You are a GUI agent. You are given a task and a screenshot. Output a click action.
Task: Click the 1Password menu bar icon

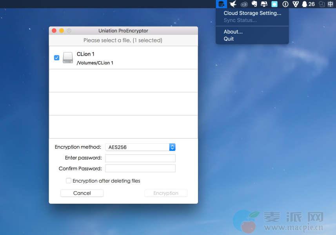point(285,4)
